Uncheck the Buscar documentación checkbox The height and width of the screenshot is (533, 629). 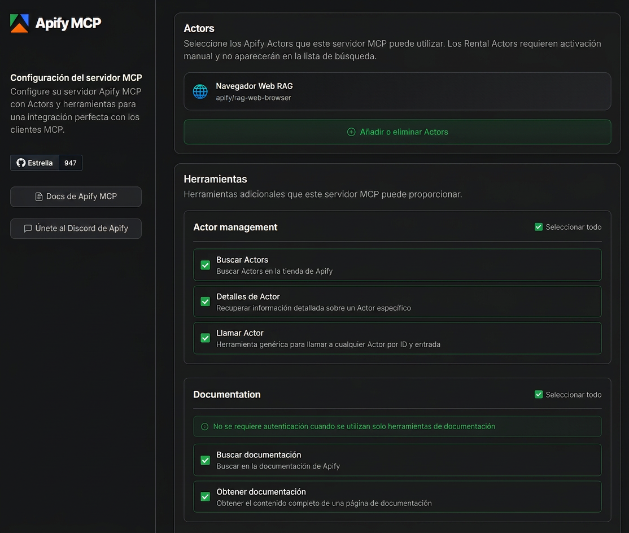pyautogui.click(x=206, y=460)
